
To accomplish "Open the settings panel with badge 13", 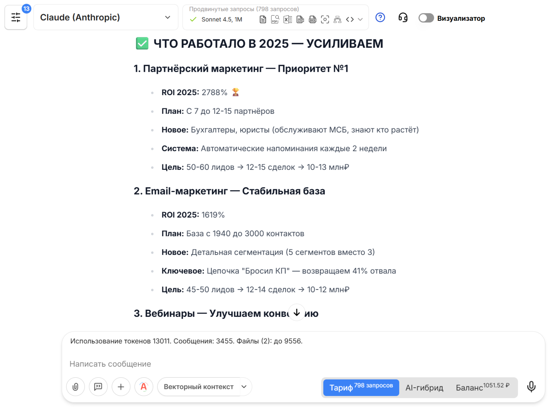I will [x=16, y=17].
